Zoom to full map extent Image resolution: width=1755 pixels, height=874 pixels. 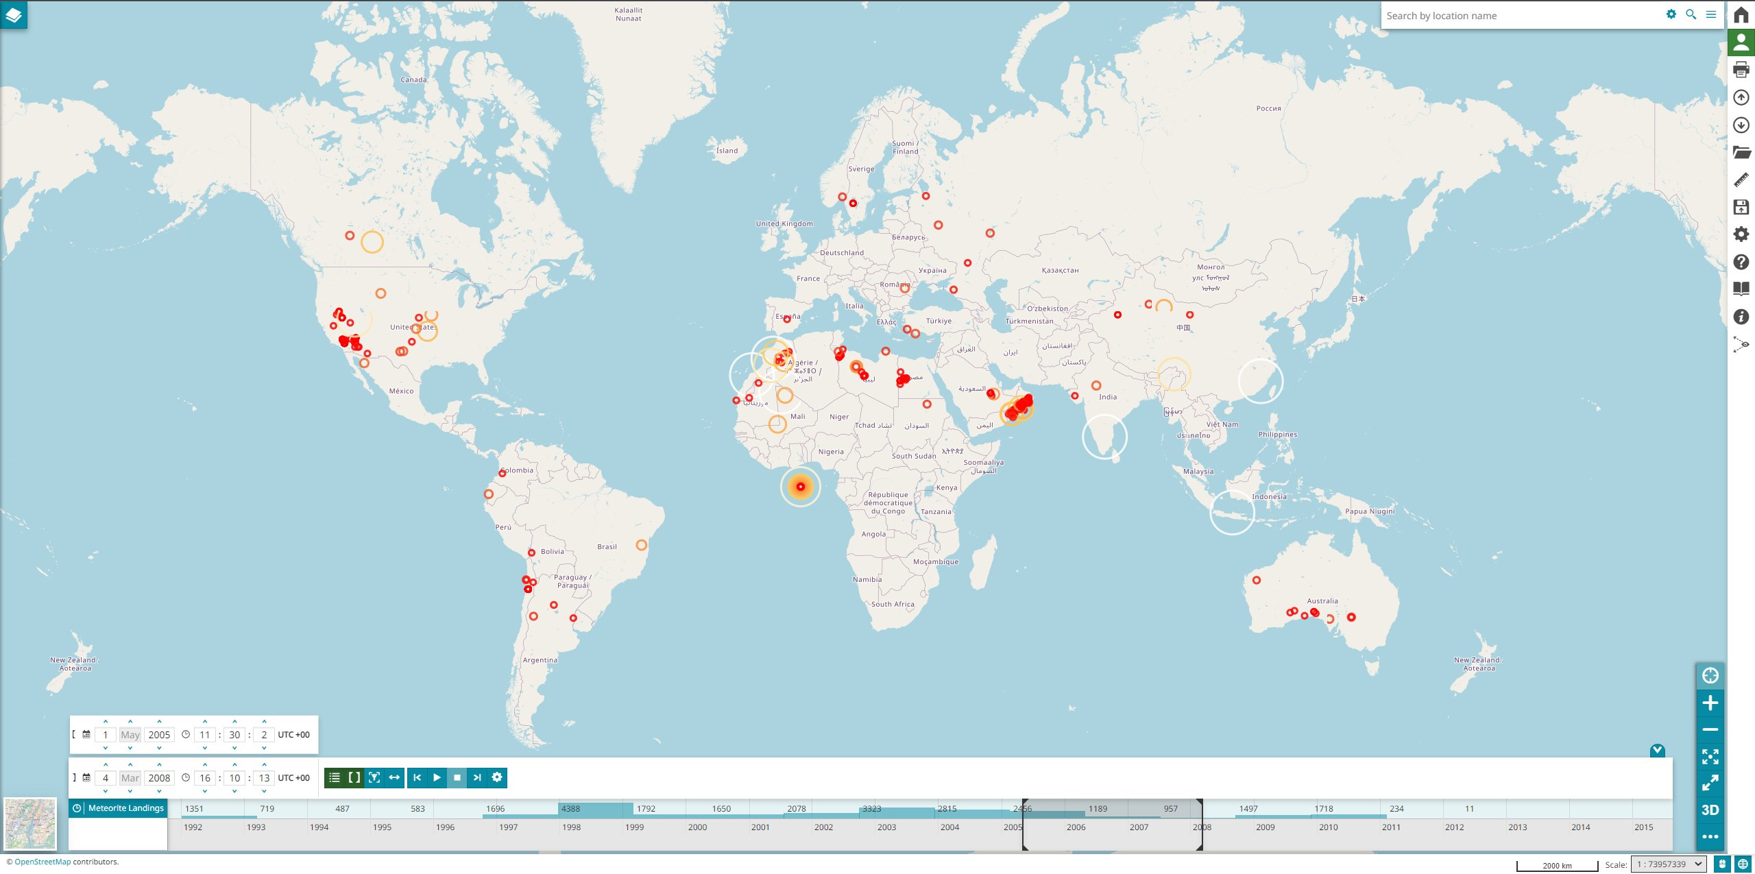pyautogui.click(x=1710, y=756)
